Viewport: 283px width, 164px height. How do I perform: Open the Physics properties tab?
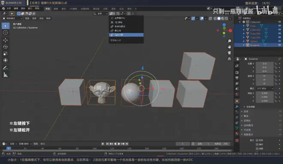(x=237, y=117)
